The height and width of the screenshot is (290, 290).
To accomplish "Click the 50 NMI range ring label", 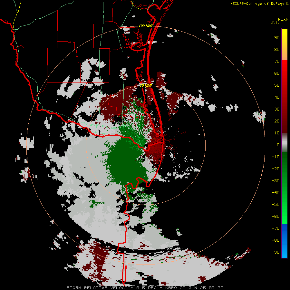I will click(x=146, y=85).
